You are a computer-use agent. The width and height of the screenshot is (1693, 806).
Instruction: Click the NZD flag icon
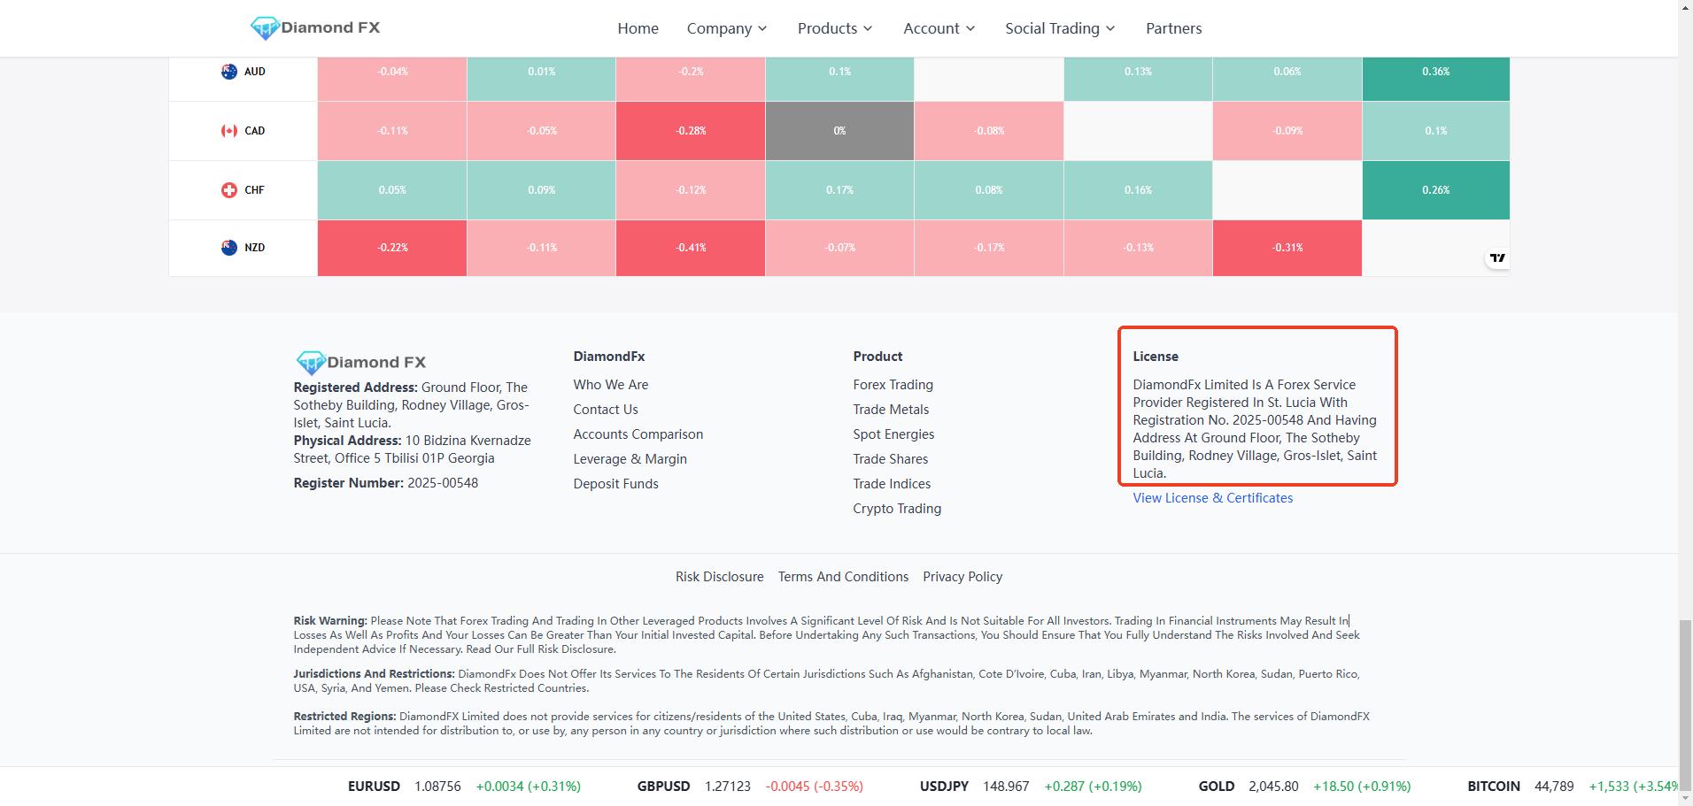[229, 248]
